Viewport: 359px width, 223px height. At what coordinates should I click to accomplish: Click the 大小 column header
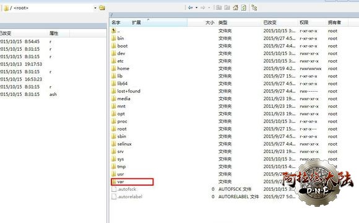tap(210, 22)
